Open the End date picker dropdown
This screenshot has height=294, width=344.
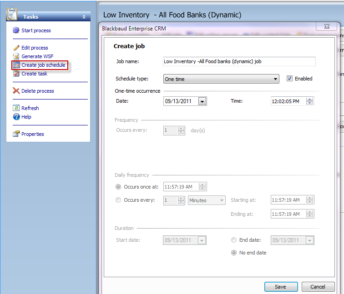pos(309,240)
